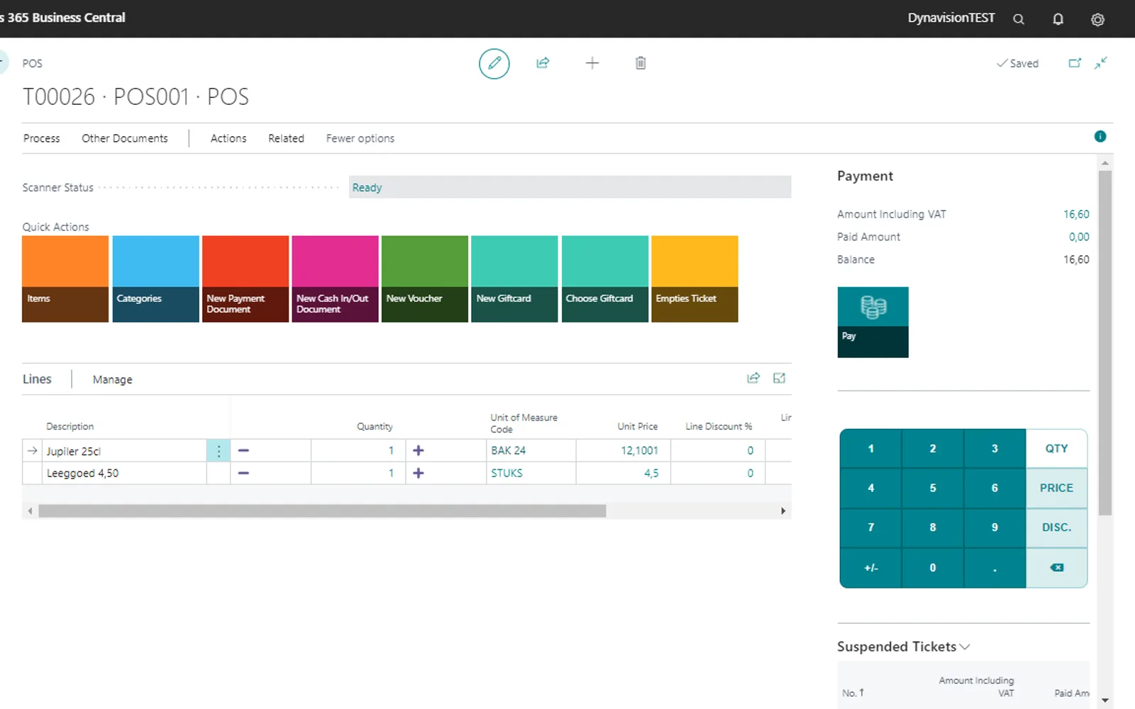Click the share icon in Lines section
1135x709 pixels.
753,378
